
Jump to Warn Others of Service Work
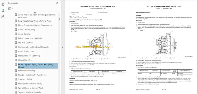click(x=31, y=88)
